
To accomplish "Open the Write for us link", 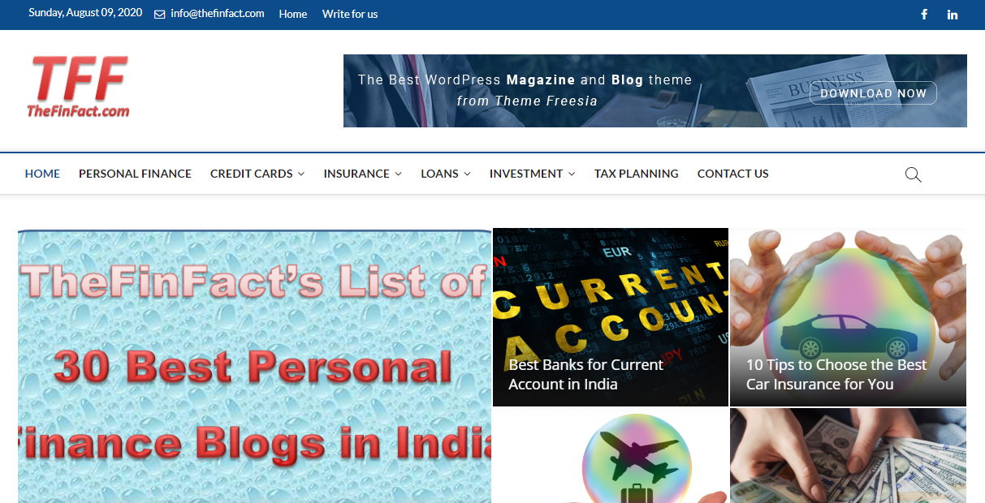I will (350, 14).
